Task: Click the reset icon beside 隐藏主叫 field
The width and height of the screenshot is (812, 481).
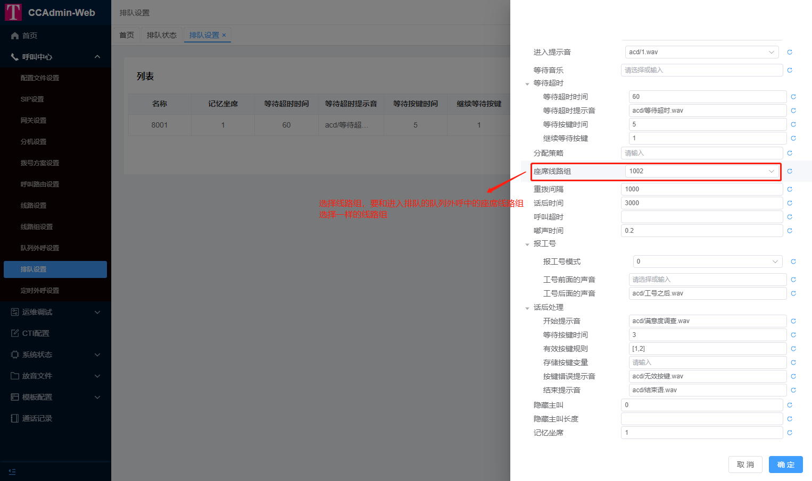Action: point(790,405)
